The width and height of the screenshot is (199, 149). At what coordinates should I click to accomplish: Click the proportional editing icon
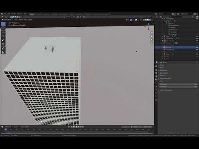pos(84,17)
